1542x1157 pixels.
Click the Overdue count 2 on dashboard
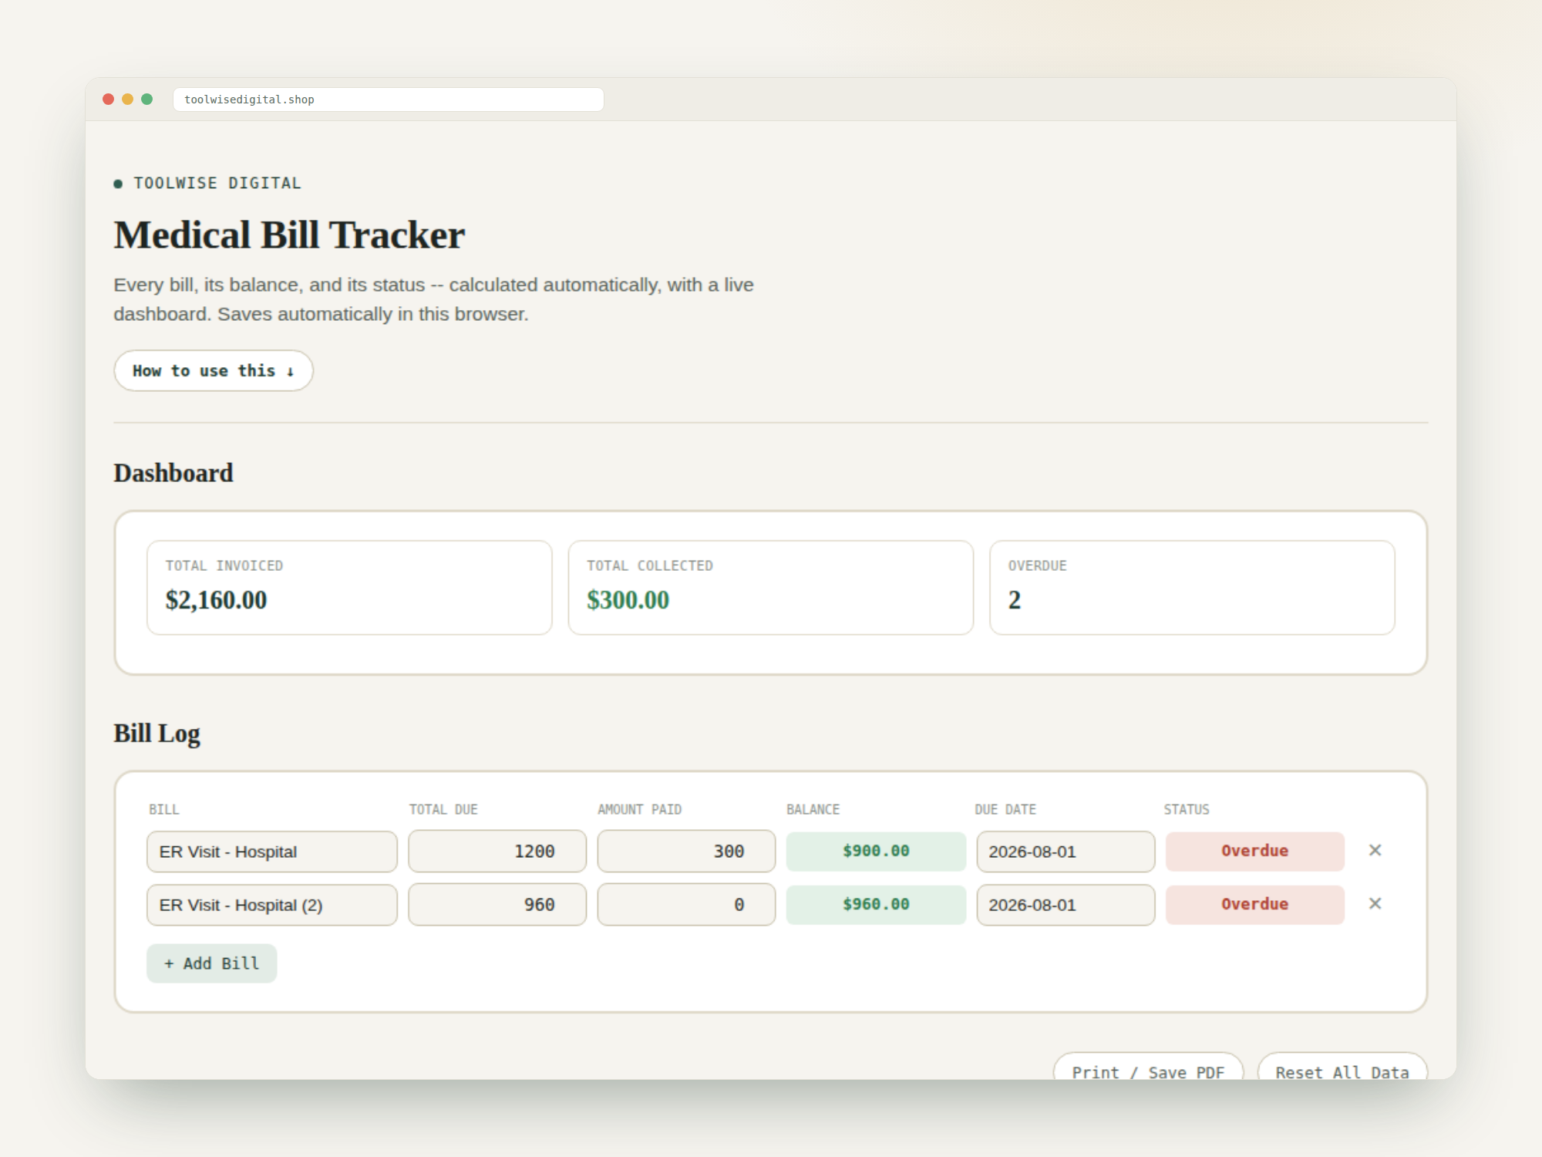1015,600
